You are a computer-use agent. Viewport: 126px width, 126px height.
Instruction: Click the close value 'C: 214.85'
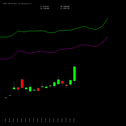point(45,7)
